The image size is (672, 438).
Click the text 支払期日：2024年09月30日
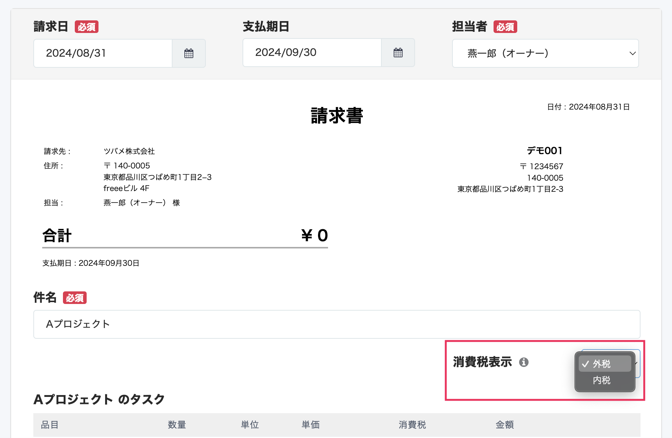pos(91,263)
